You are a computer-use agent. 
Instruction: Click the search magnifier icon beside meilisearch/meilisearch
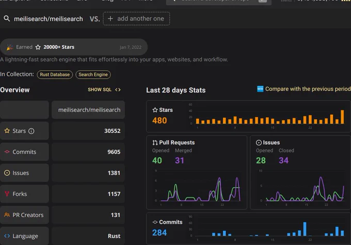click(x=7, y=19)
